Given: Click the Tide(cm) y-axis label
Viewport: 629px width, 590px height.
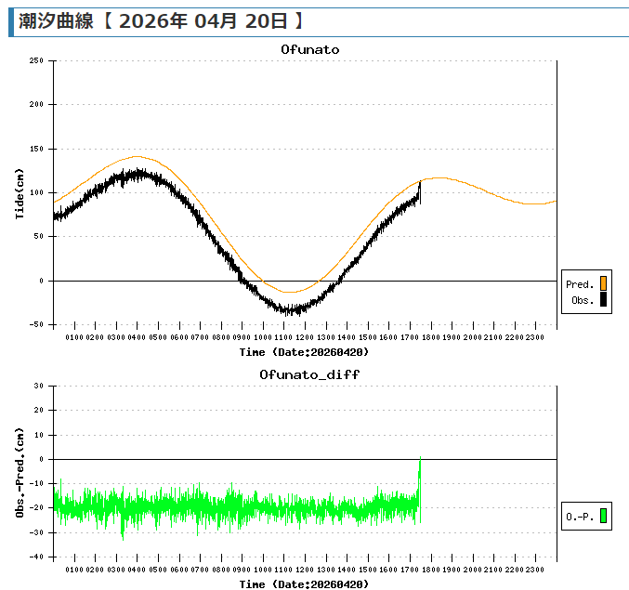Looking at the screenshot, I should [20, 193].
